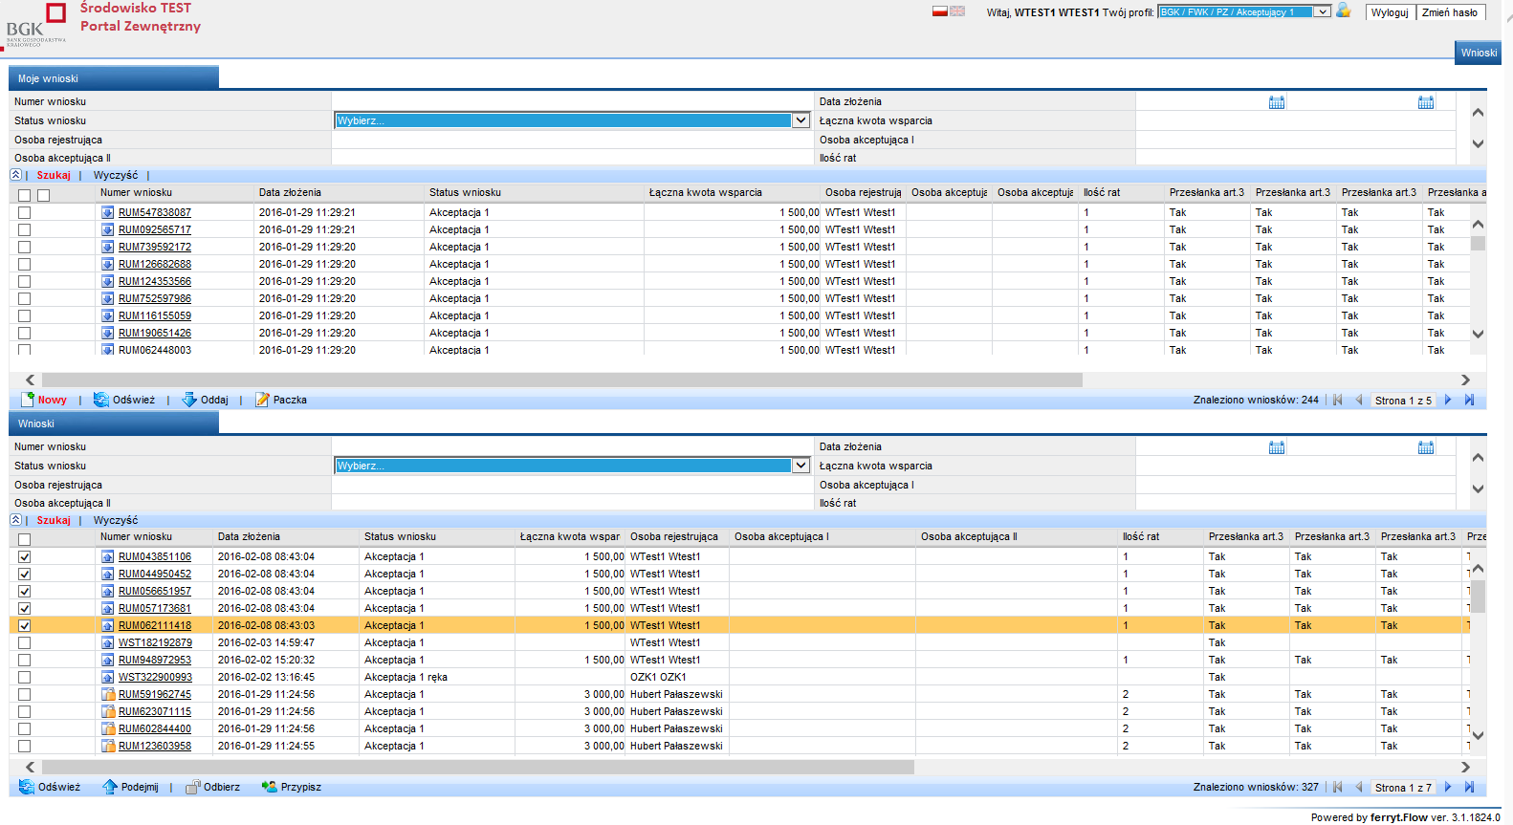Screen dimensions: 1513x825
Task: Click Wyczyść in Wnioski panel
Action: click(x=116, y=520)
